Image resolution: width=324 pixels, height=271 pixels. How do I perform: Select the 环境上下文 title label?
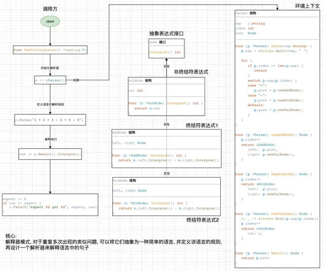307,6
